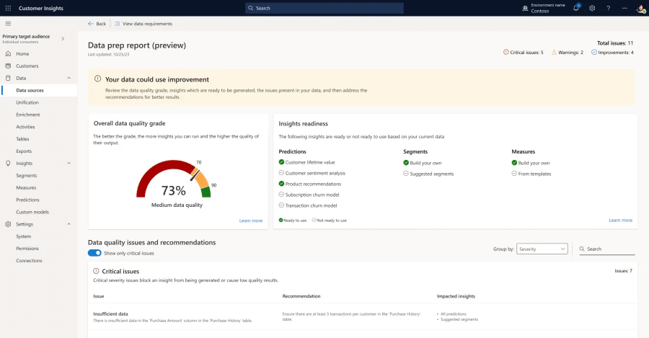Click Suggested segments under Segments
The height and width of the screenshot is (338, 649).
click(432, 174)
